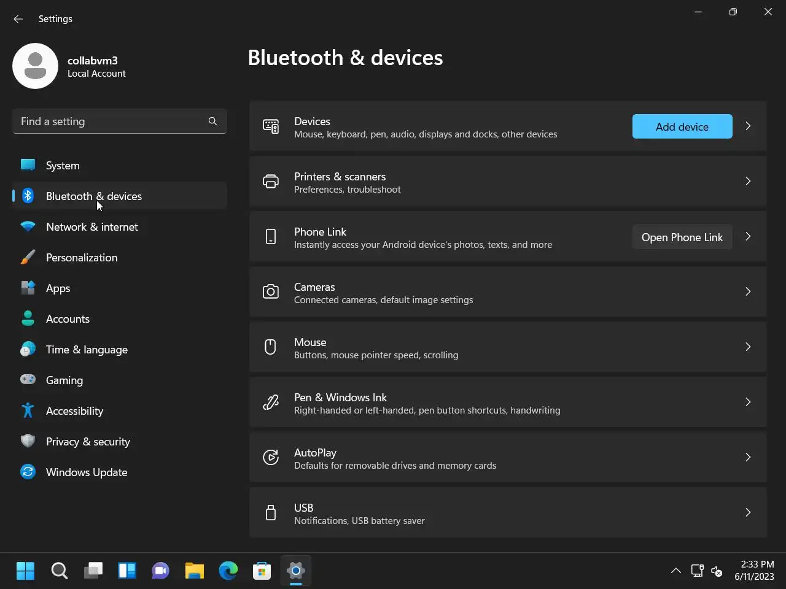Focus the Find a setting field
Screen dimensions: 786x589
point(120,121)
